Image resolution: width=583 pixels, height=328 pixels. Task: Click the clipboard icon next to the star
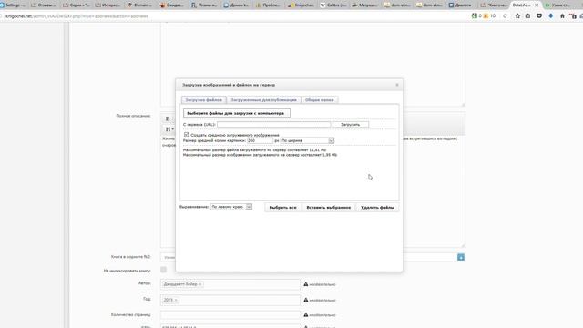527,16
